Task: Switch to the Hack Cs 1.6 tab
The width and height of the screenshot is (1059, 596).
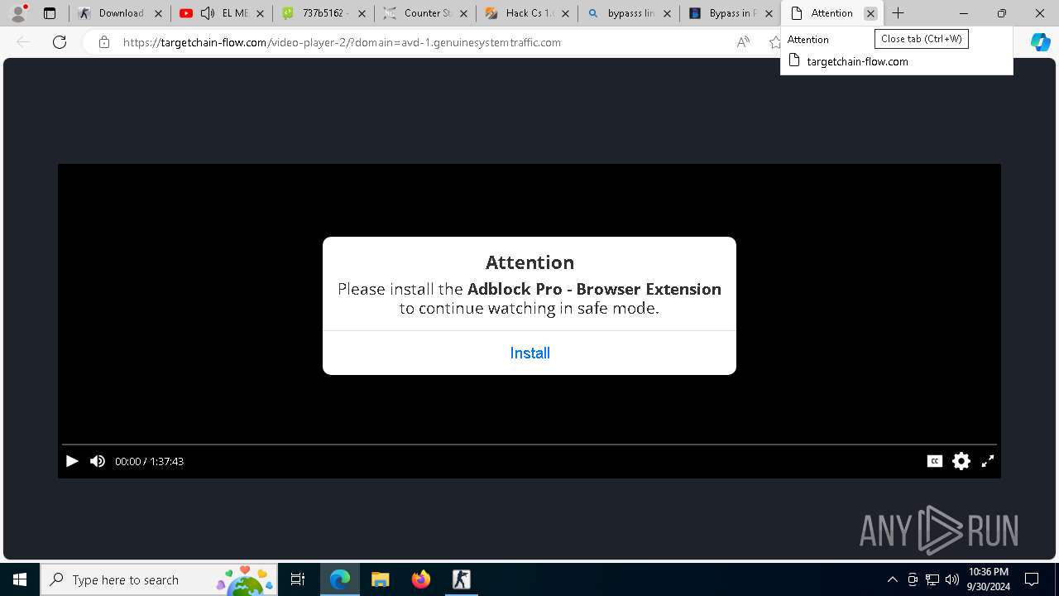Action: tap(527, 13)
